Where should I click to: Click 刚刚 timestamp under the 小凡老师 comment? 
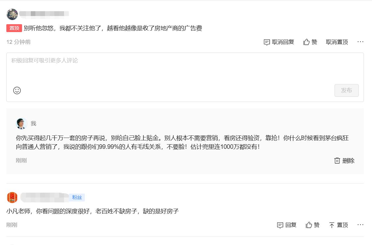point(12,225)
